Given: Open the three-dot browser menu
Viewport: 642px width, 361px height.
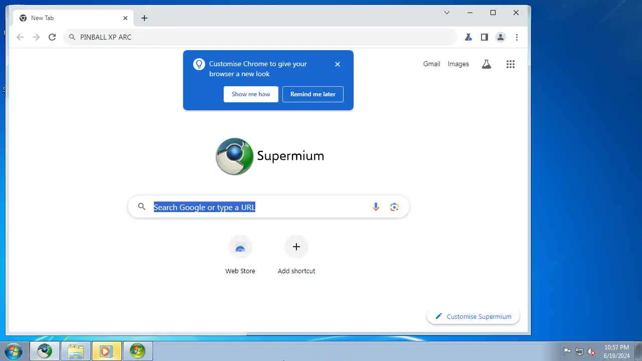Looking at the screenshot, I should (x=517, y=37).
